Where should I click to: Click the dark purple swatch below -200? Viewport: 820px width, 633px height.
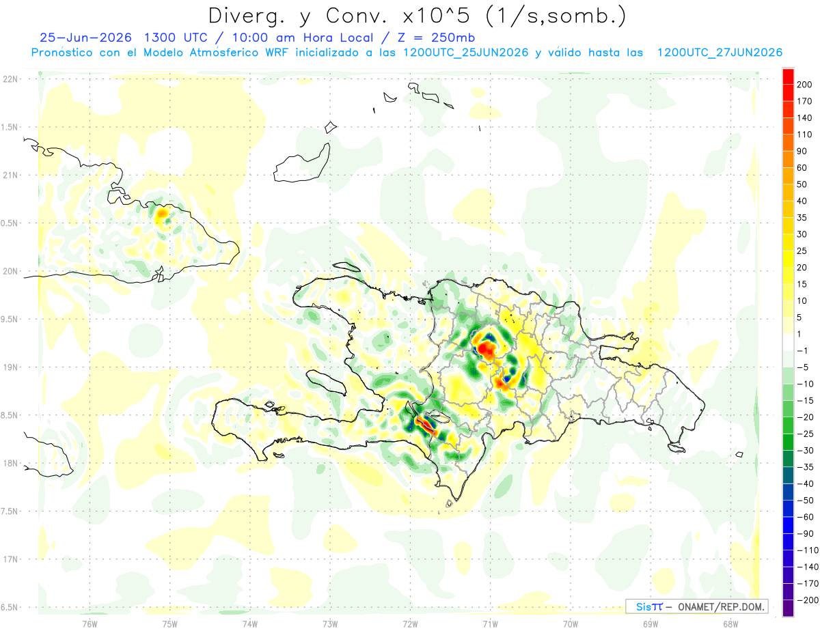point(789,608)
